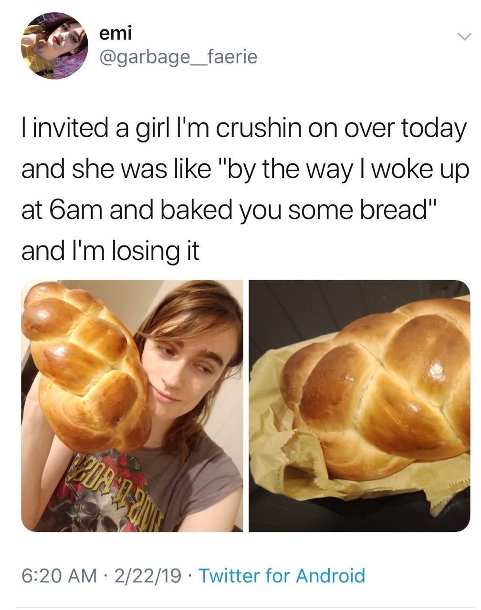481x610 pixels.
Task: Tap the line starting "I invited a girl"
Action: pos(243,129)
